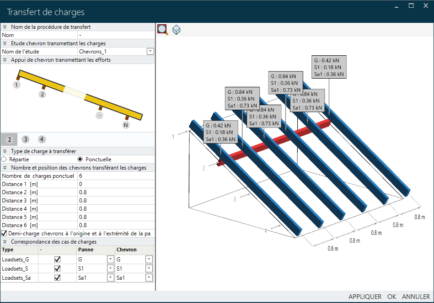The image size is (434, 303).
Task: Collapse Nombre et position des chevrons section
Action: coord(5,168)
